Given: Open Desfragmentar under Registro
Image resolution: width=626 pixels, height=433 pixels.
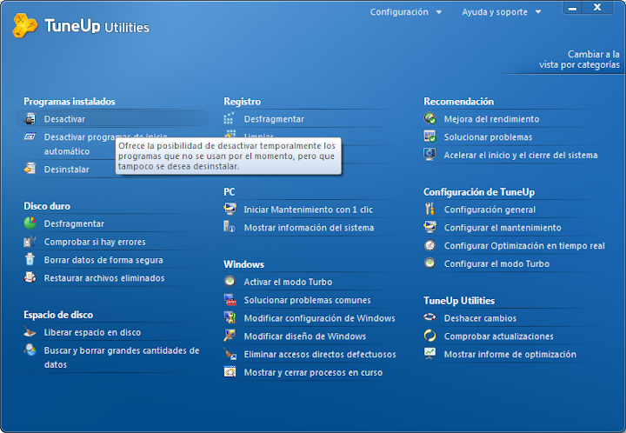Looking at the screenshot, I should click(274, 119).
